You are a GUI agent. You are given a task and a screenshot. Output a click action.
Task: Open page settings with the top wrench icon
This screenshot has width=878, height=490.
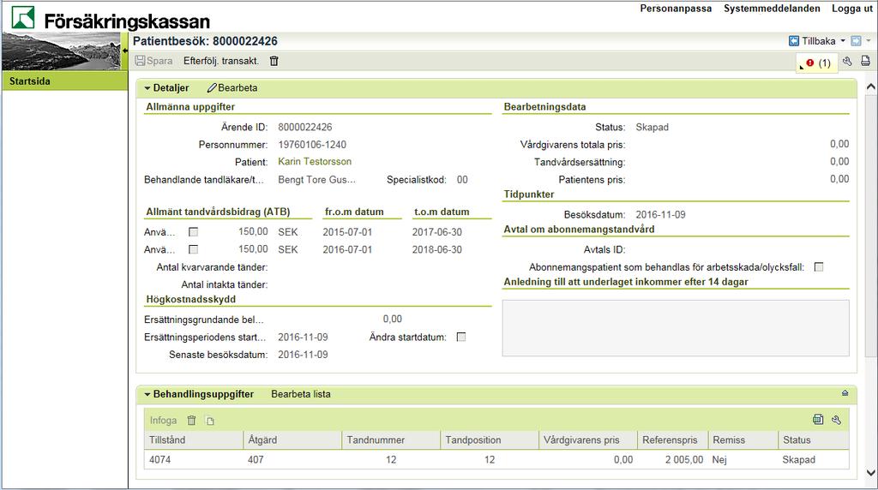(847, 61)
